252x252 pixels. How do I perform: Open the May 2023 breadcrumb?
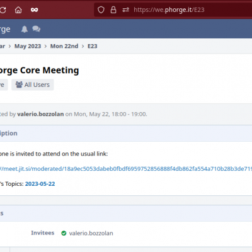point(28,46)
